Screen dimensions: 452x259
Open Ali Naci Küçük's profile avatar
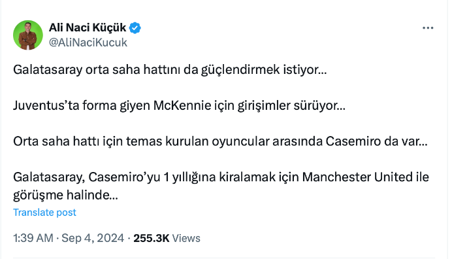tap(28, 35)
